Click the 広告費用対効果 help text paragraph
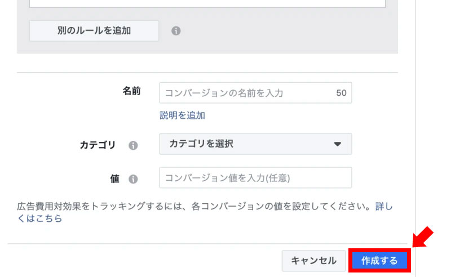The image size is (451, 277). (x=194, y=207)
